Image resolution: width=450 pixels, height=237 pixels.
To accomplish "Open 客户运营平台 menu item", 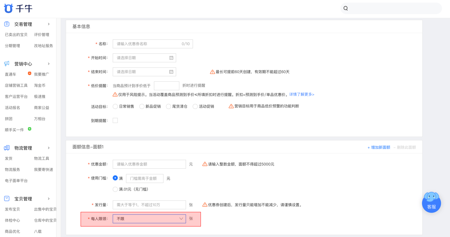I will [x=16, y=97].
